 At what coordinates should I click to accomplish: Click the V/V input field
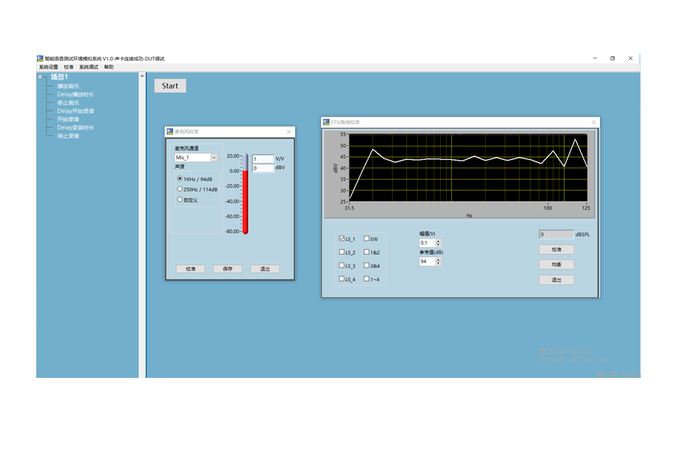pyautogui.click(x=263, y=159)
